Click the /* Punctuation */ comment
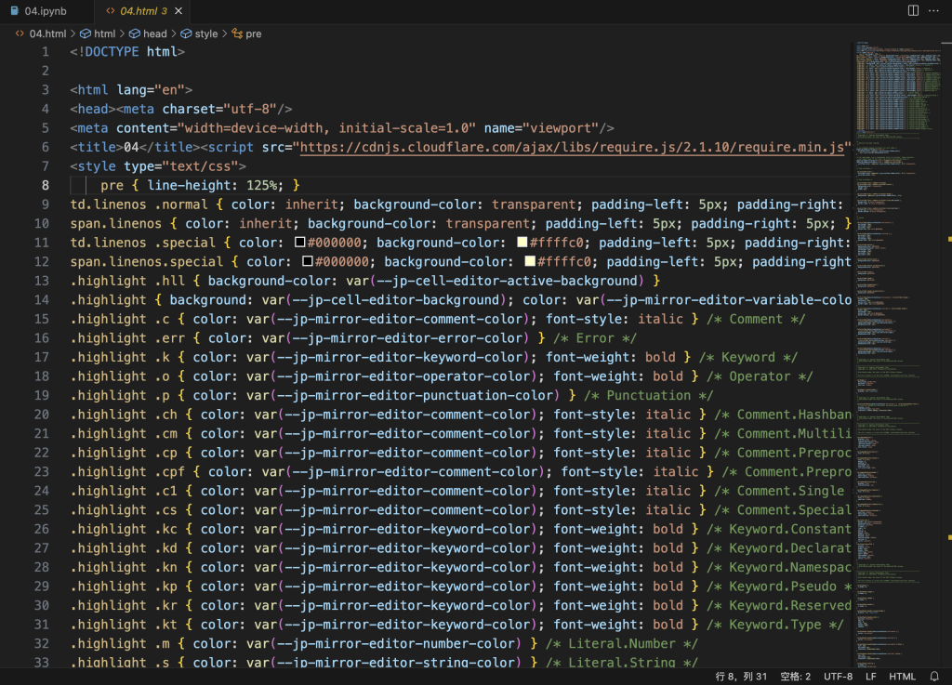This screenshot has width=952, height=685. click(648, 395)
